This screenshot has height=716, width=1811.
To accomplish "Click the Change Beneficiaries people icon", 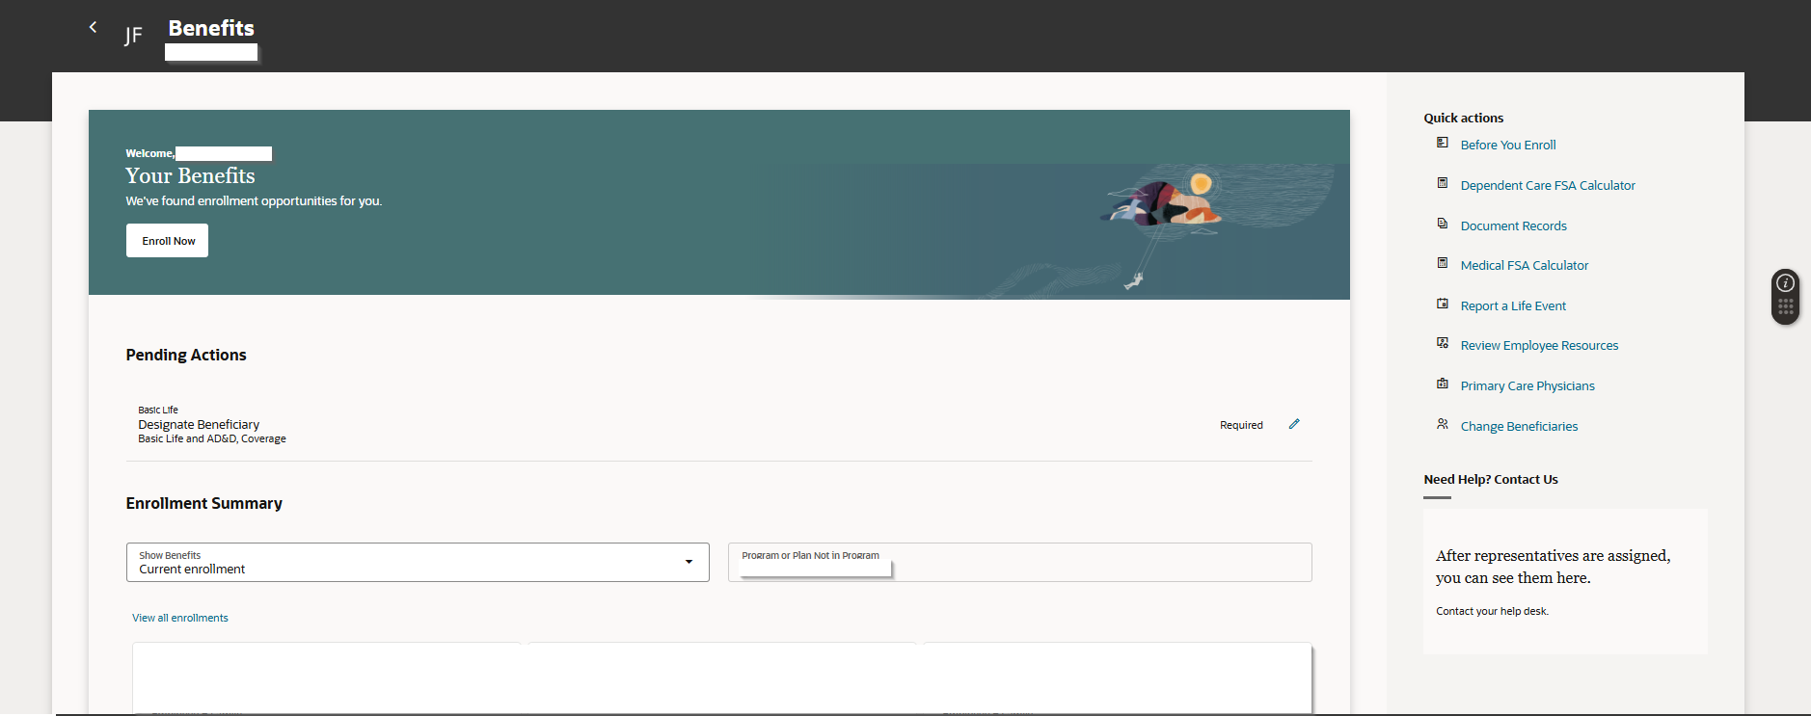I will point(1442,424).
